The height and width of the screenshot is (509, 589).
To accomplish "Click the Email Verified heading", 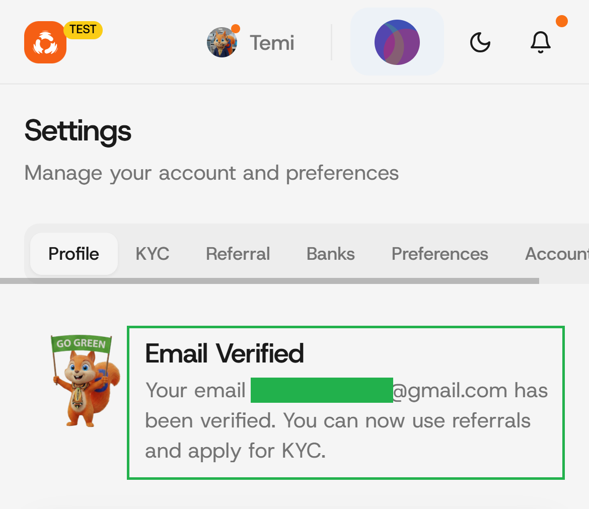I will pos(224,353).
